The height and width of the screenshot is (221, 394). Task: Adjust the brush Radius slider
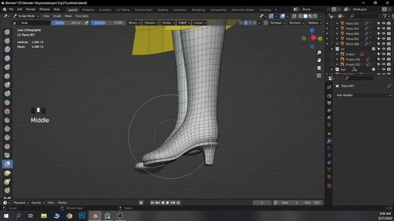pyautogui.click(x=67, y=23)
